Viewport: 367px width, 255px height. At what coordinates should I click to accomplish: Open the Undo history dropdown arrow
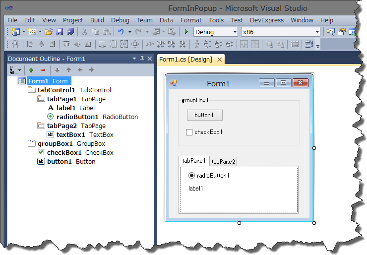129,32
